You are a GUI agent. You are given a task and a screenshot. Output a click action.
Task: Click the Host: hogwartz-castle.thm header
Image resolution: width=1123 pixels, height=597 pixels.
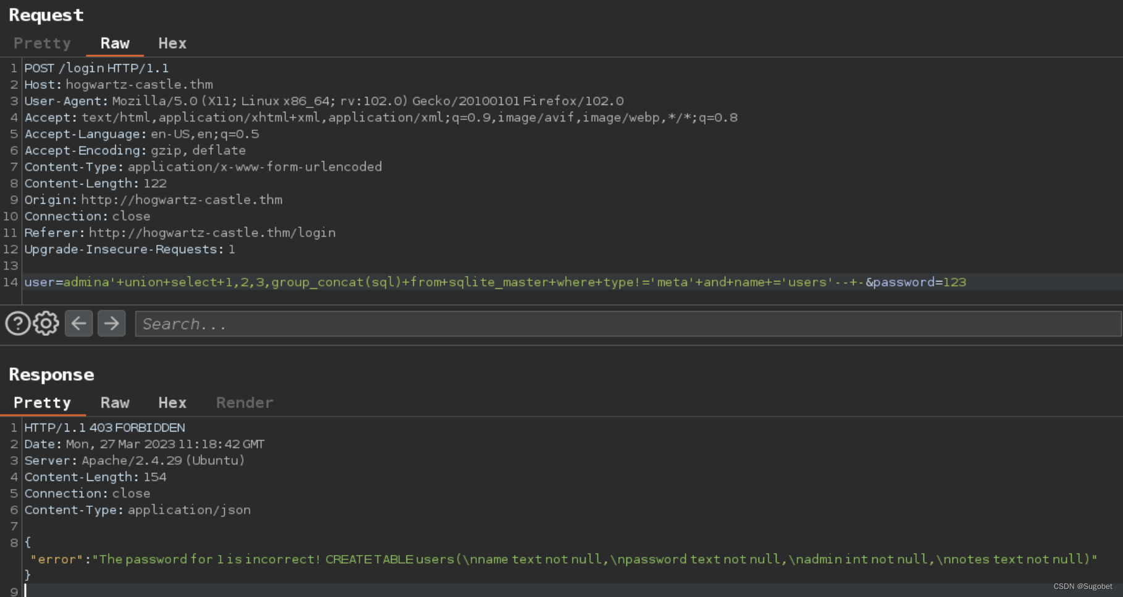119,85
